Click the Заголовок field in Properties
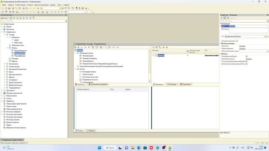This screenshot has height=151, width=269. tap(249, 31)
